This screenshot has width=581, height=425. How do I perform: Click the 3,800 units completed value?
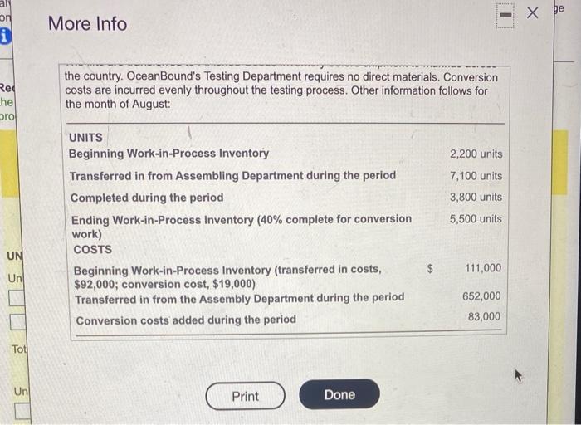point(476,198)
